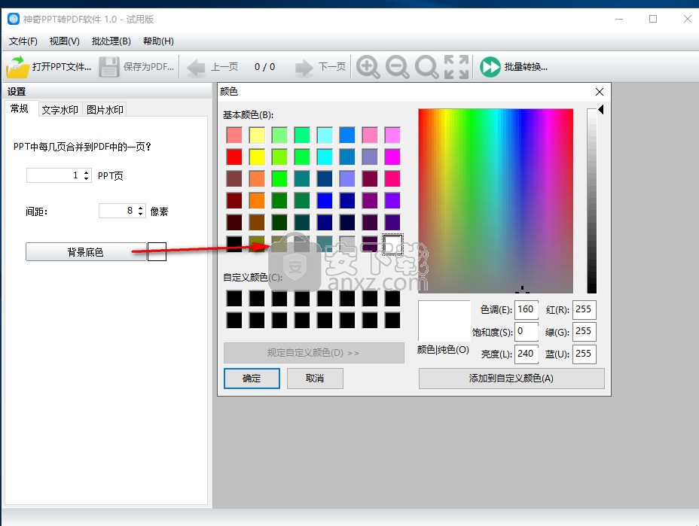Switch to the 文字水印 tab
This screenshot has height=526, width=699.
pos(60,110)
